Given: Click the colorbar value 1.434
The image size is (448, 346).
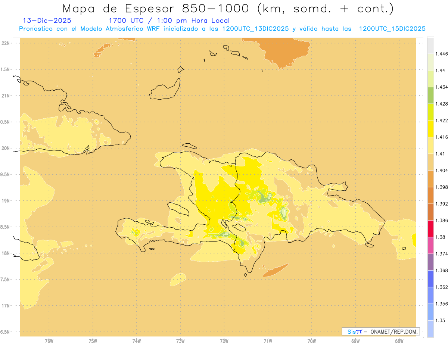Looking at the screenshot, I should [x=441, y=87].
